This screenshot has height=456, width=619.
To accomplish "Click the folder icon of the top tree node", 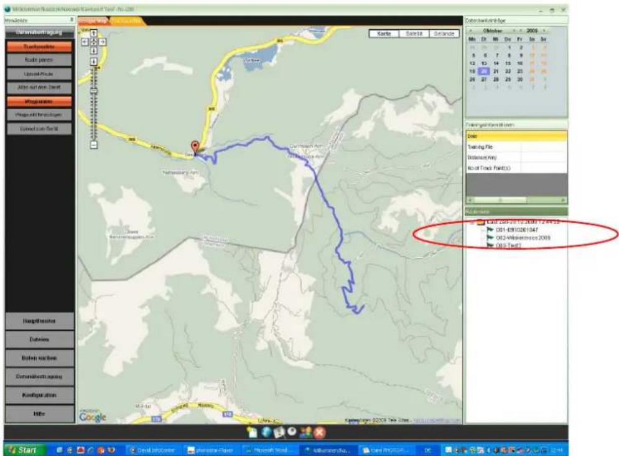I will [480, 222].
